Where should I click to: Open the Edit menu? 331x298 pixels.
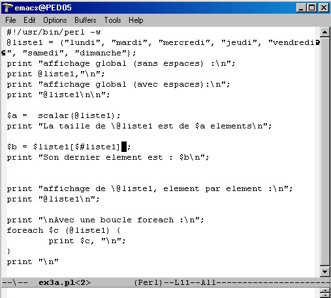click(29, 20)
